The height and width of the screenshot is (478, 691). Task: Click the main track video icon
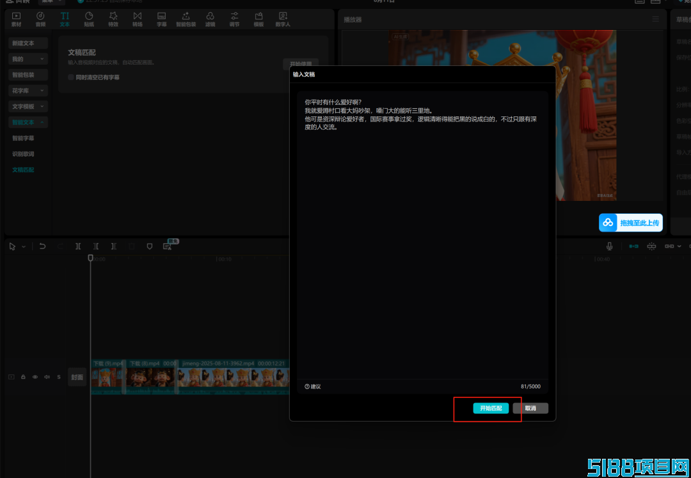(12, 377)
